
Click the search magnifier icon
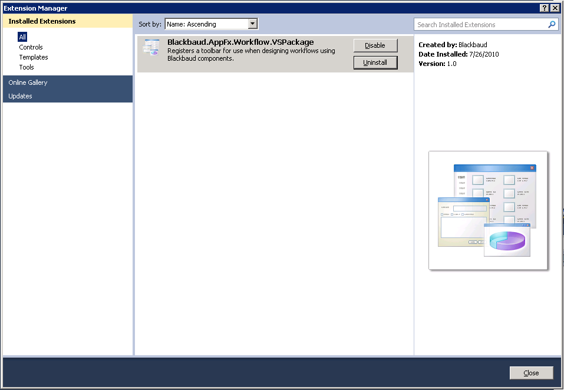coord(552,24)
